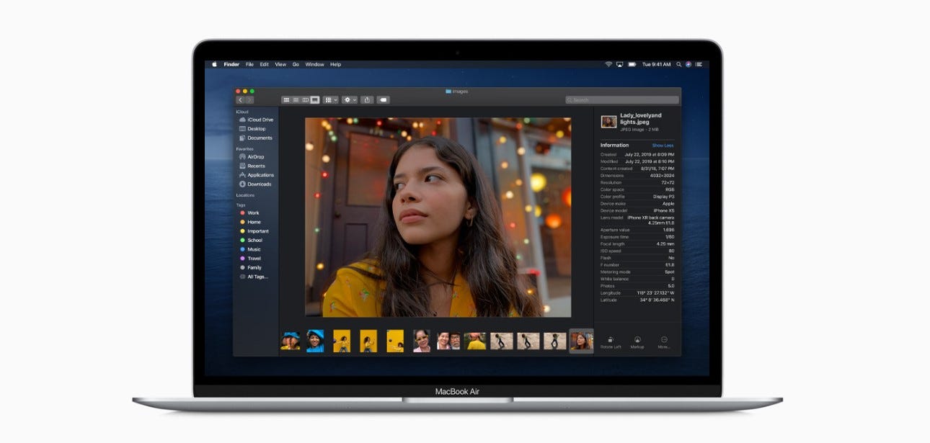Open the Finder menu
930x443 pixels.
[x=231, y=64]
